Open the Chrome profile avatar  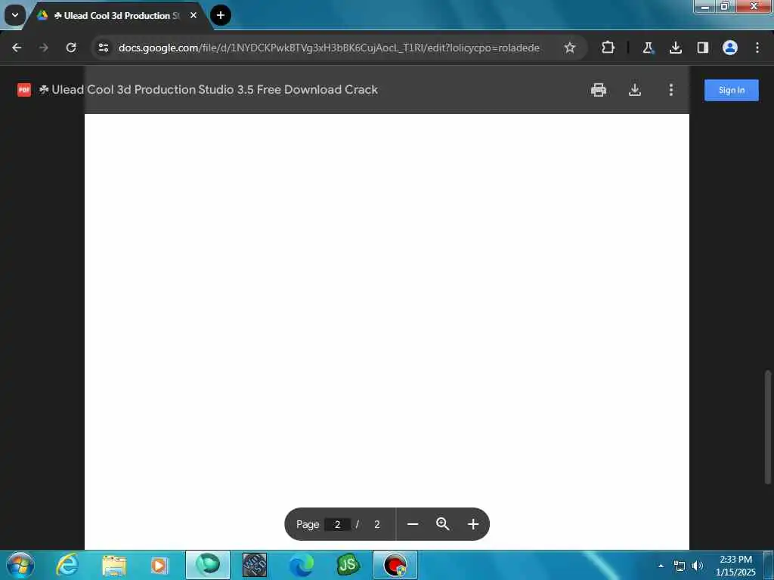click(x=730, y=48)
